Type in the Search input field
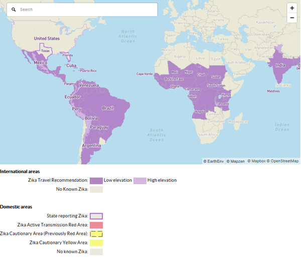 tap(85, 10)
